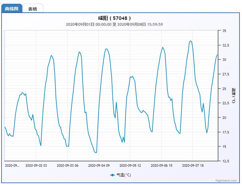Screen dimensions: 242x185
Task: Open the 表格 tab
Action: point(33,9)
